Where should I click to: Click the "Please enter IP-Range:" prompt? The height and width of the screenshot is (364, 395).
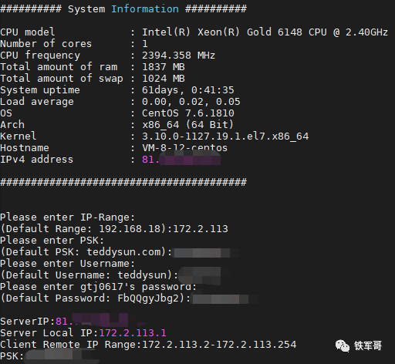[x=67, y=217]
